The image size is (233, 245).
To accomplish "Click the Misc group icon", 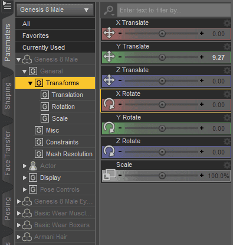I will (39, 130).
